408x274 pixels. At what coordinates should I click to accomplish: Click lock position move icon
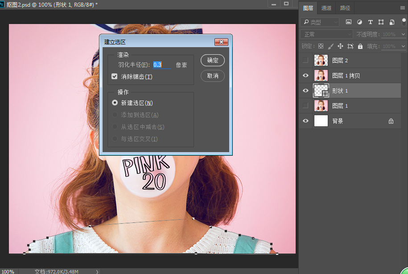[340, 46]
